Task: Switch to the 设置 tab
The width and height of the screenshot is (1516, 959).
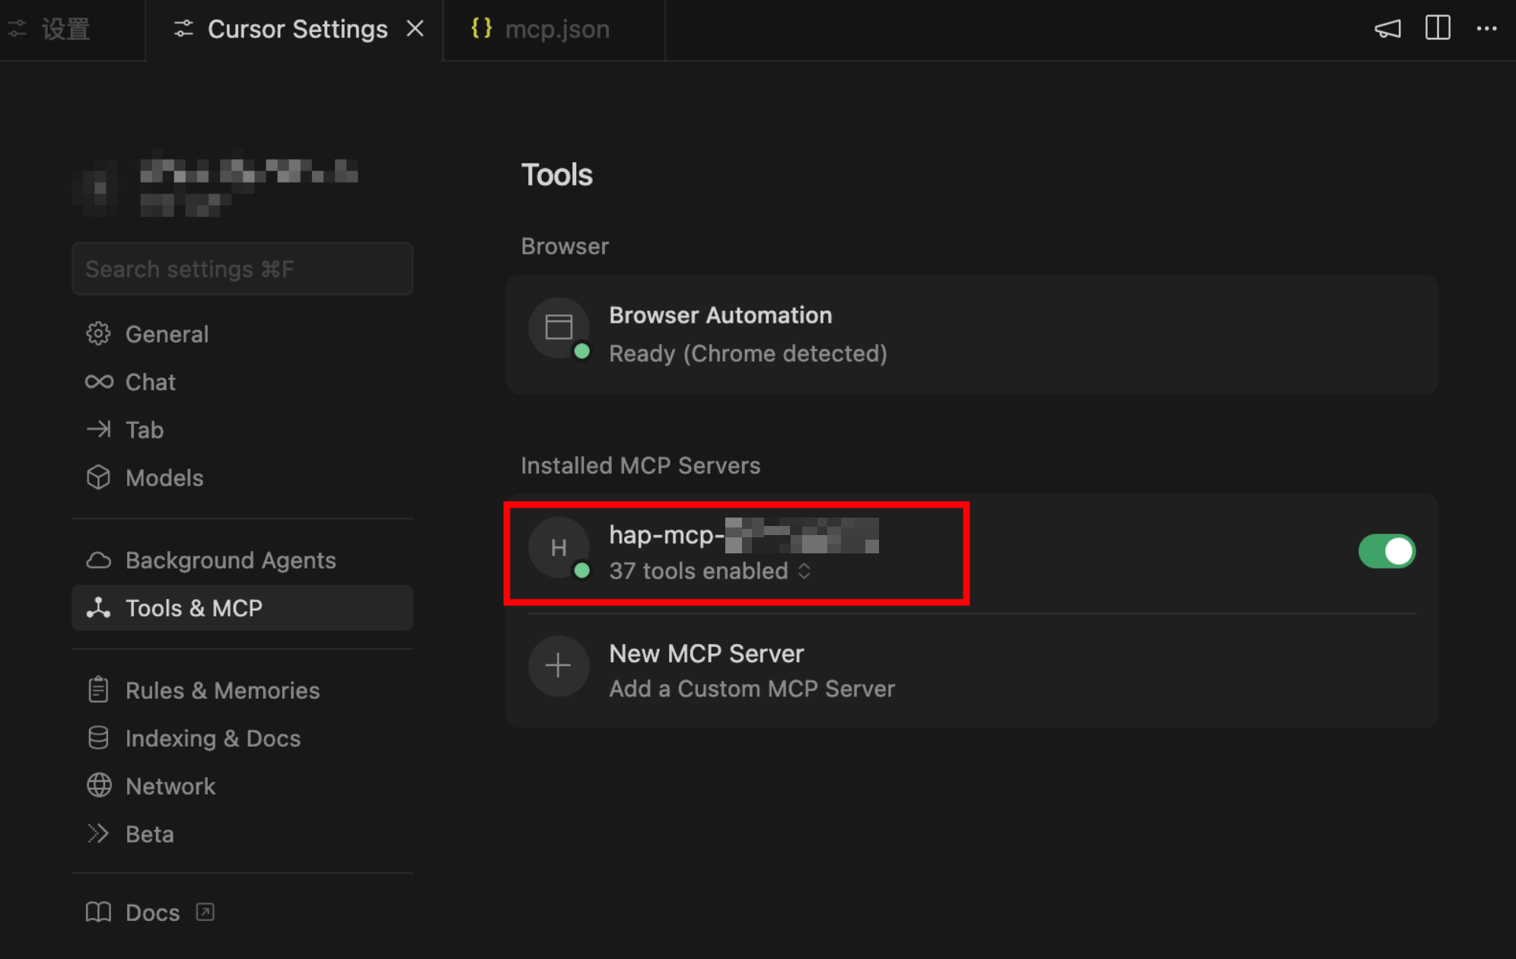Action: (x=65, y=29)
